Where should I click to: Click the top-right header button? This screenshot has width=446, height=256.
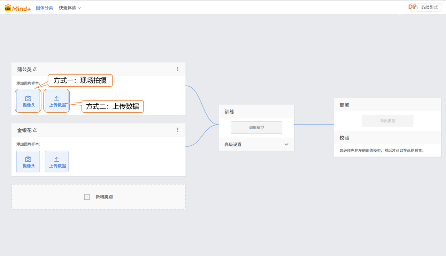pyautogui.click(x=426, y=7)
